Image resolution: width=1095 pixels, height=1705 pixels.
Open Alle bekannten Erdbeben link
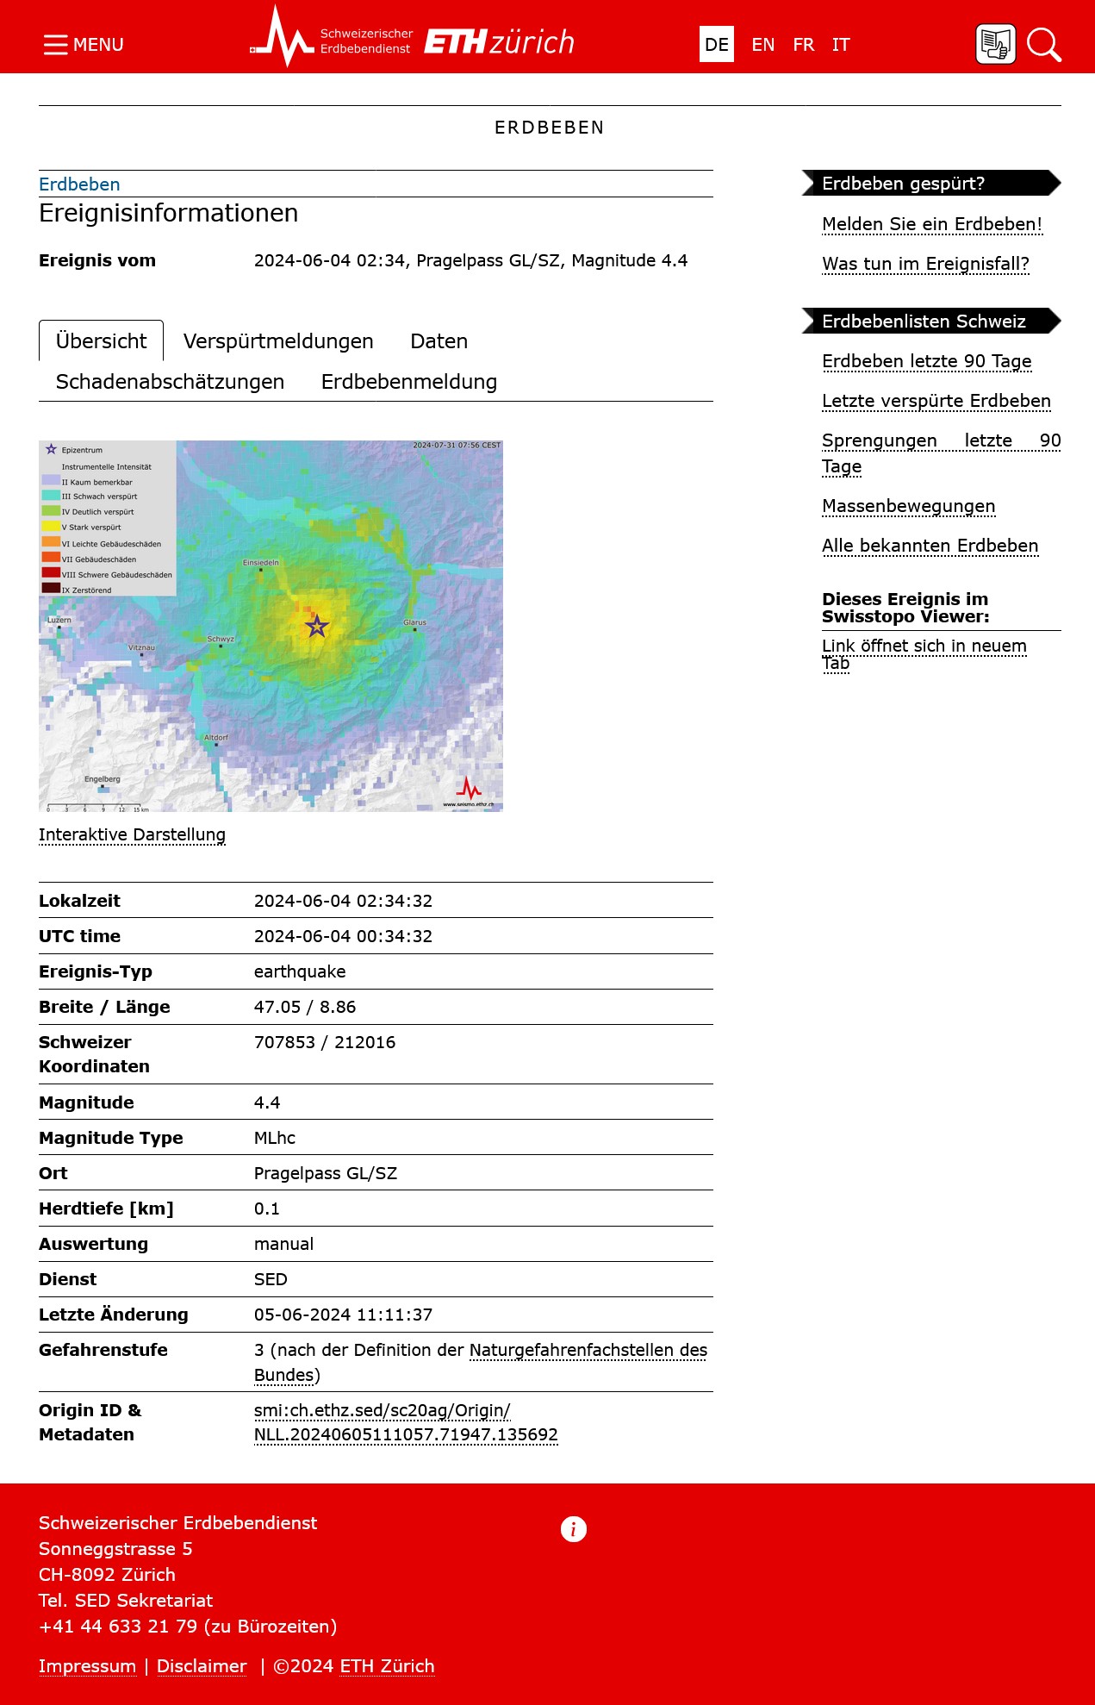tap(930, 546)
